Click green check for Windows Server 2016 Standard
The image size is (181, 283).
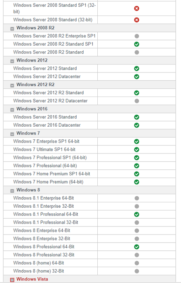pos(137,117)
